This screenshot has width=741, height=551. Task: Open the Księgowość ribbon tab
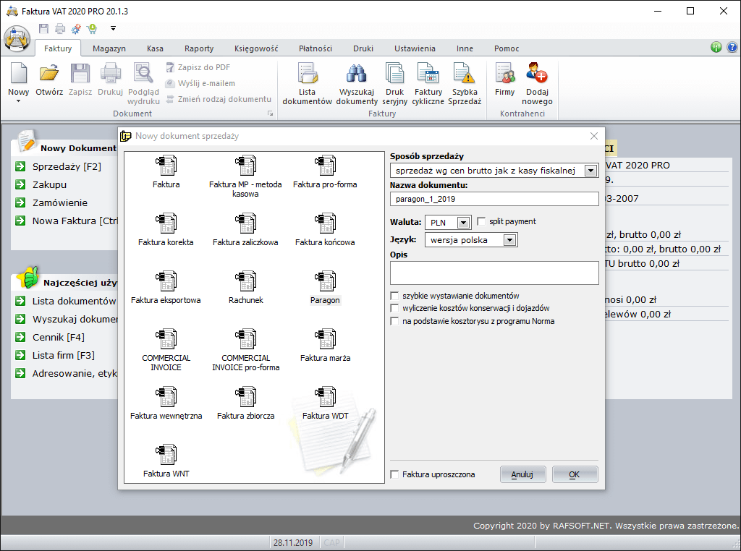(x=256, y=48)
